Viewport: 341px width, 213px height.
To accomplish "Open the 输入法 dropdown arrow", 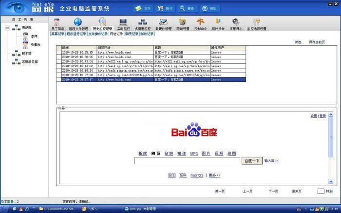I will [277, 161].
